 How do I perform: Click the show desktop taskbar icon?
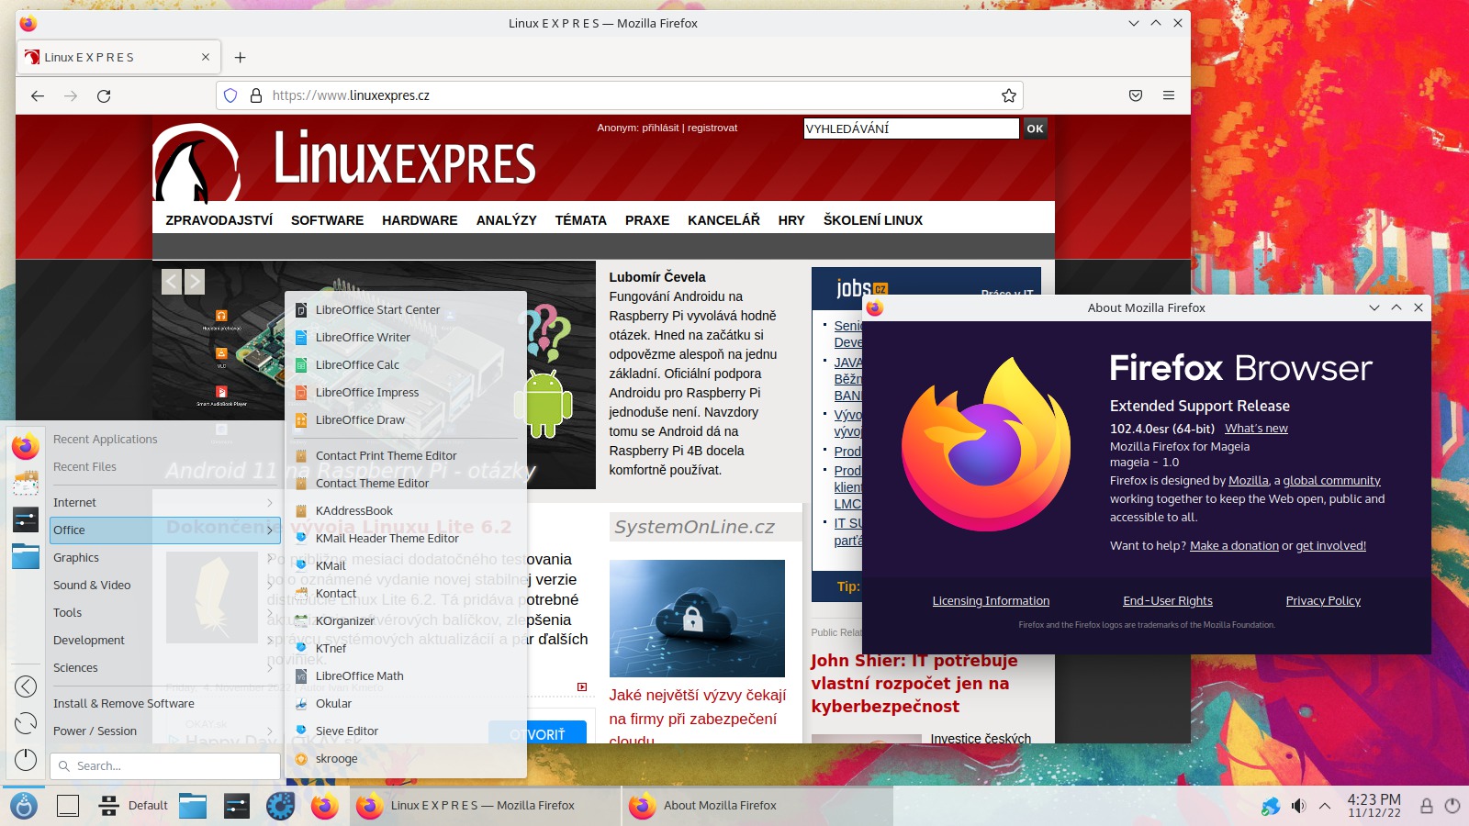pyautogui.click(x=68, y=806)
